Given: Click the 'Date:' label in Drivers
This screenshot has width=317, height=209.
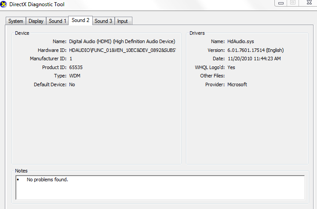Looking at the screenshot, I should coord(219,59).
